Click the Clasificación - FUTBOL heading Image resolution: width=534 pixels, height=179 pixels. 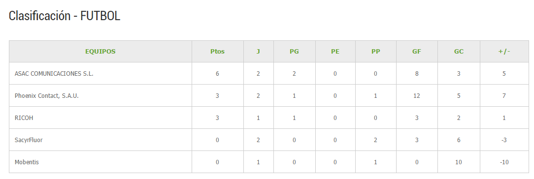(65, 16)
